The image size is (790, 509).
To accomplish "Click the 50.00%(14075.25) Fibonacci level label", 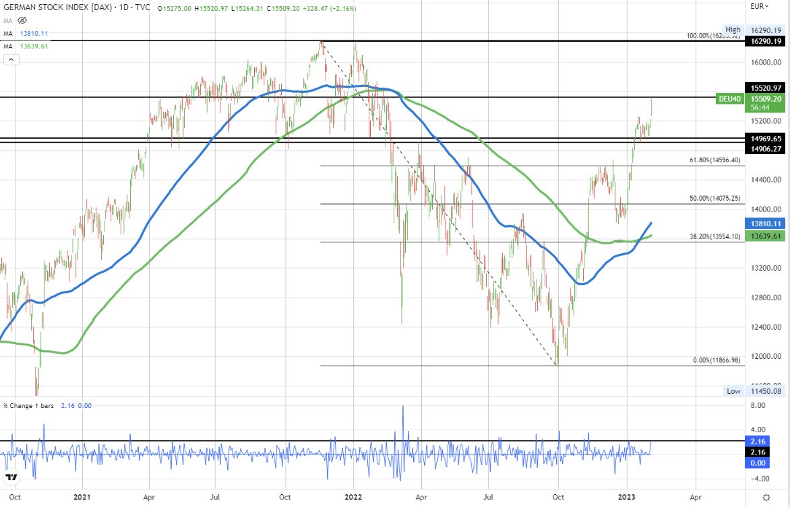I will (715, 199).
